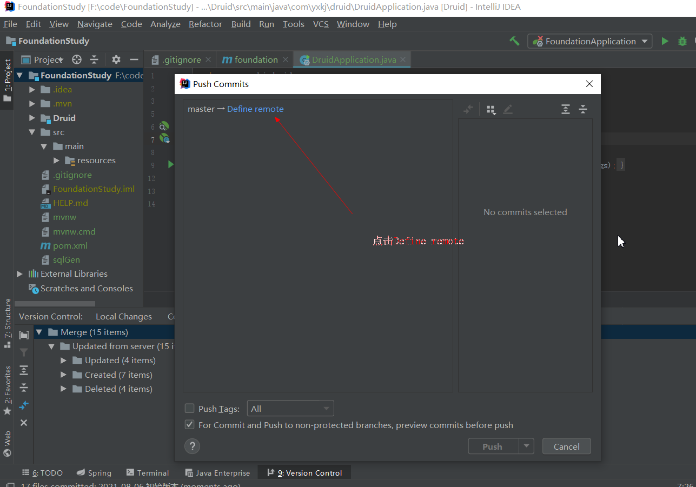This screenshot has width=696, height=487.
Task: Expand Created (7 items) node
Action: coord(64,375)
